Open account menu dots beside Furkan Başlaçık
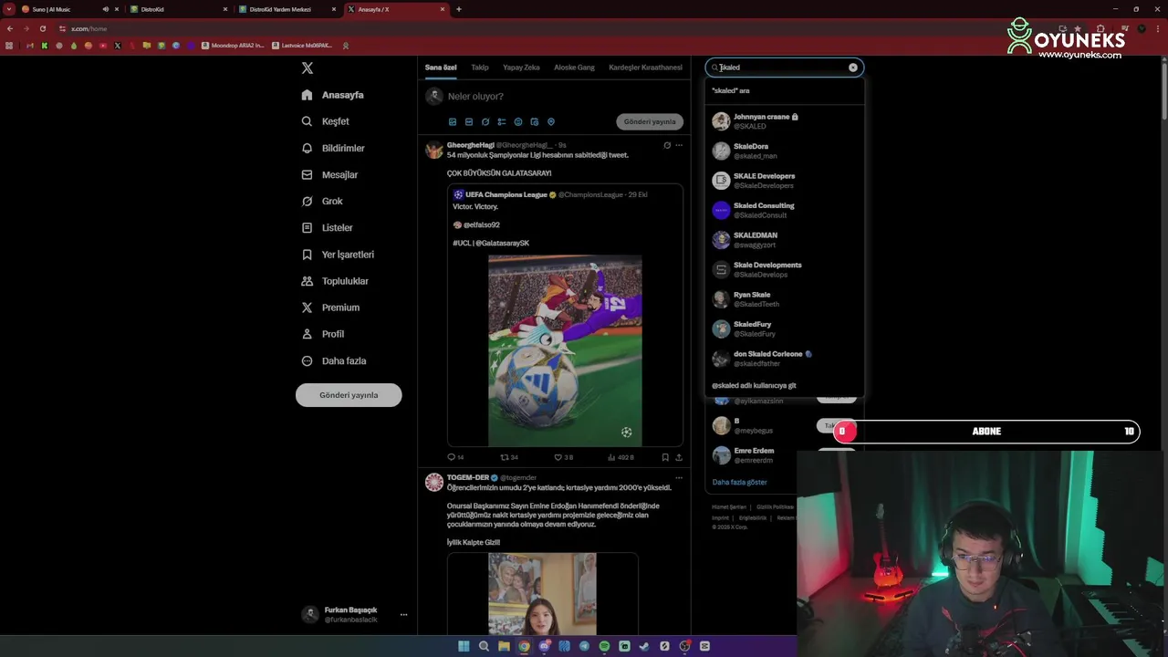The width and height of the screenshot is (1168, 657). tap(403, 615)
